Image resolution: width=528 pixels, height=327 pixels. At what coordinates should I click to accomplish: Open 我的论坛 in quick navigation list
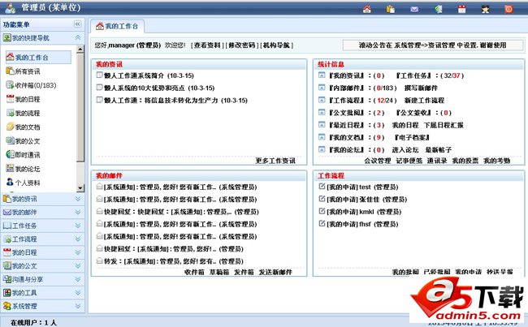[24, 169]
